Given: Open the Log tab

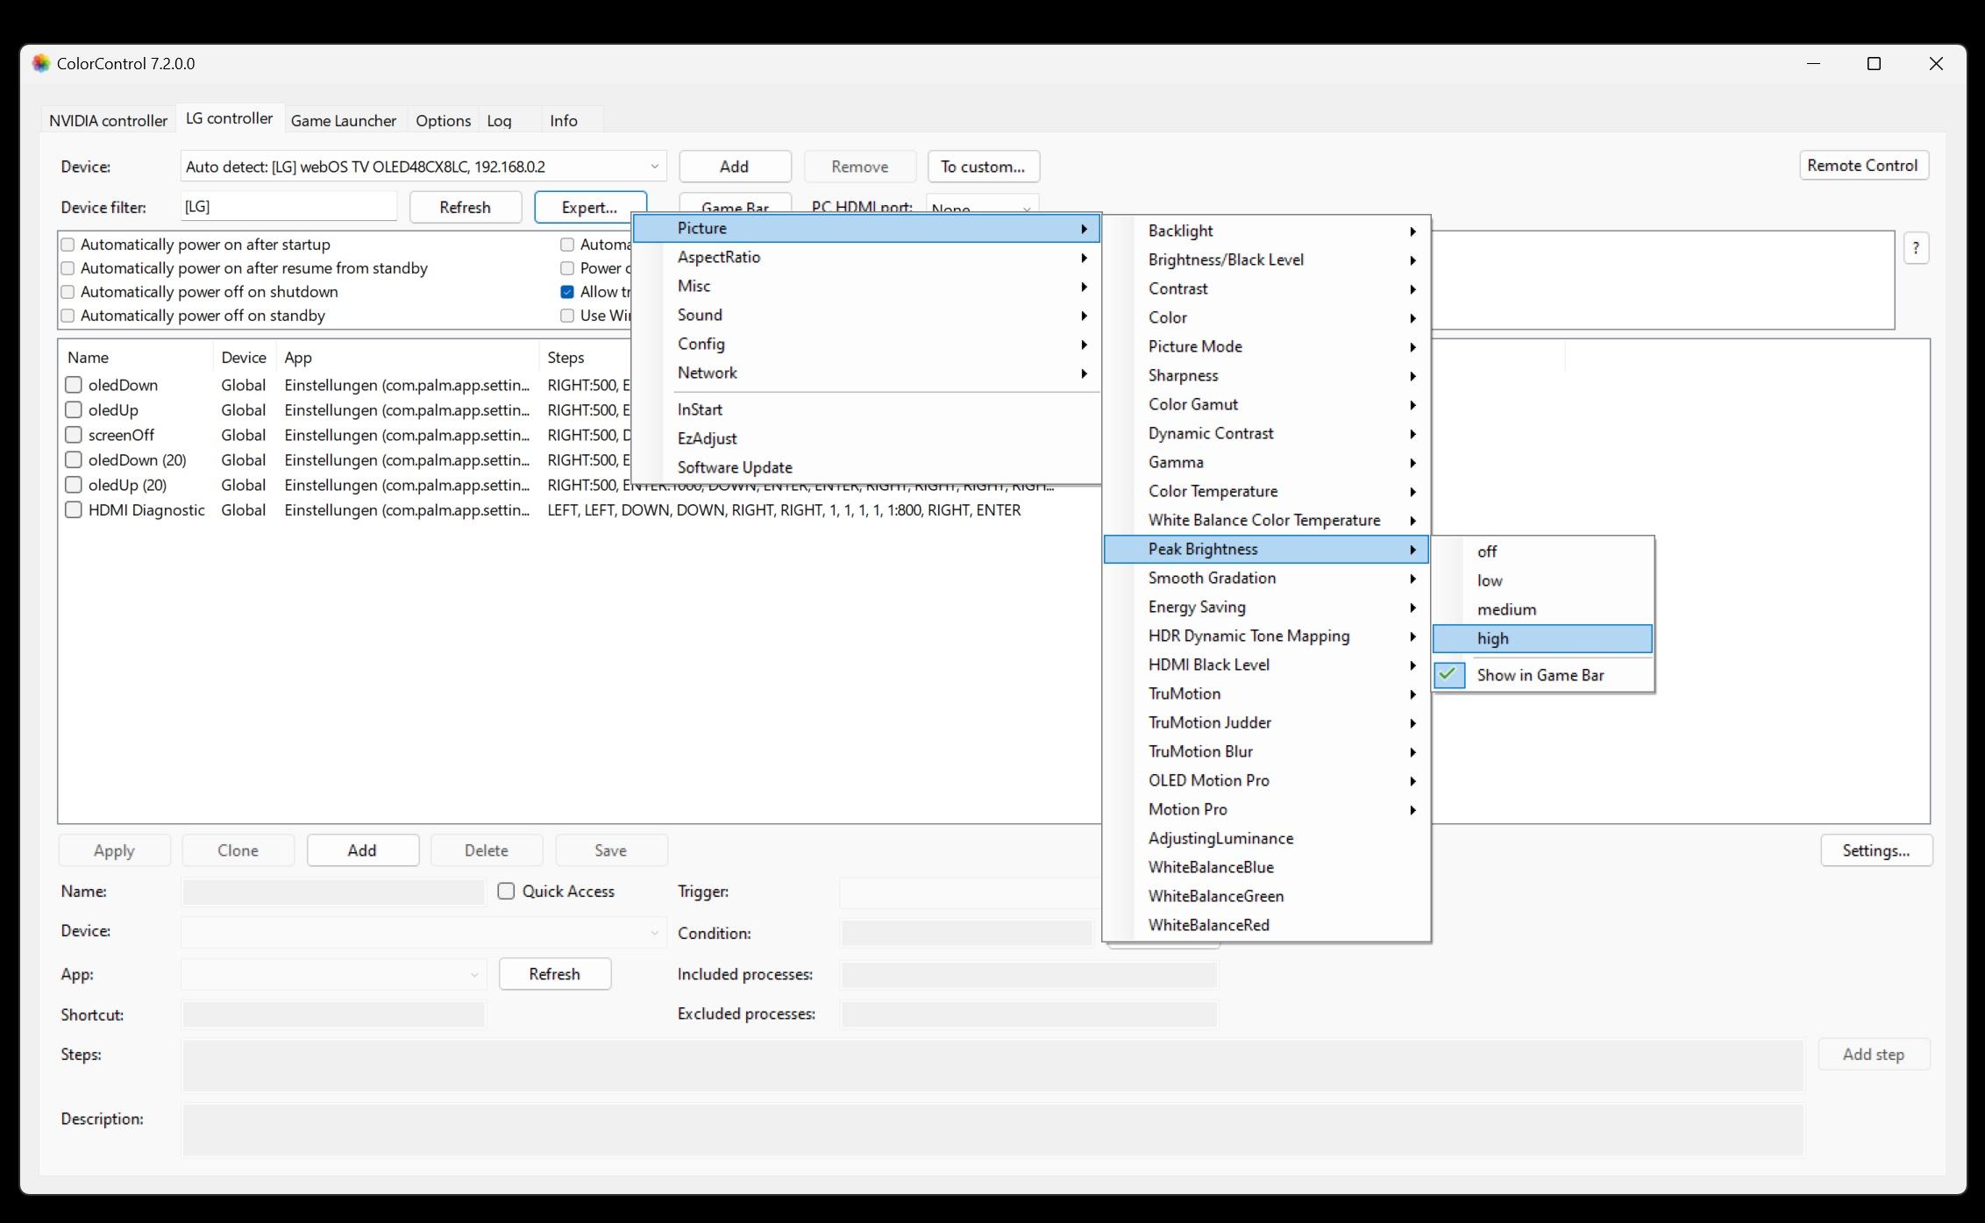Looking at the screenshot, I should click(x=500, y=120).
